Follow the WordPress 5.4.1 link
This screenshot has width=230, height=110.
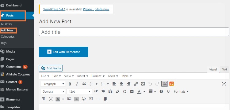click(x=54, y=9)
